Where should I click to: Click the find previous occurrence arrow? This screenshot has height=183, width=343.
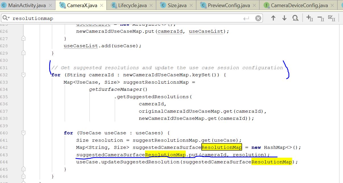(273, 18)
